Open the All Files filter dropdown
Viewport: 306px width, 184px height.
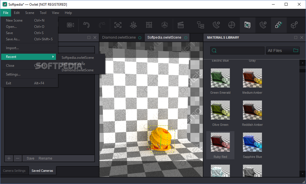[x=283, y=51]
